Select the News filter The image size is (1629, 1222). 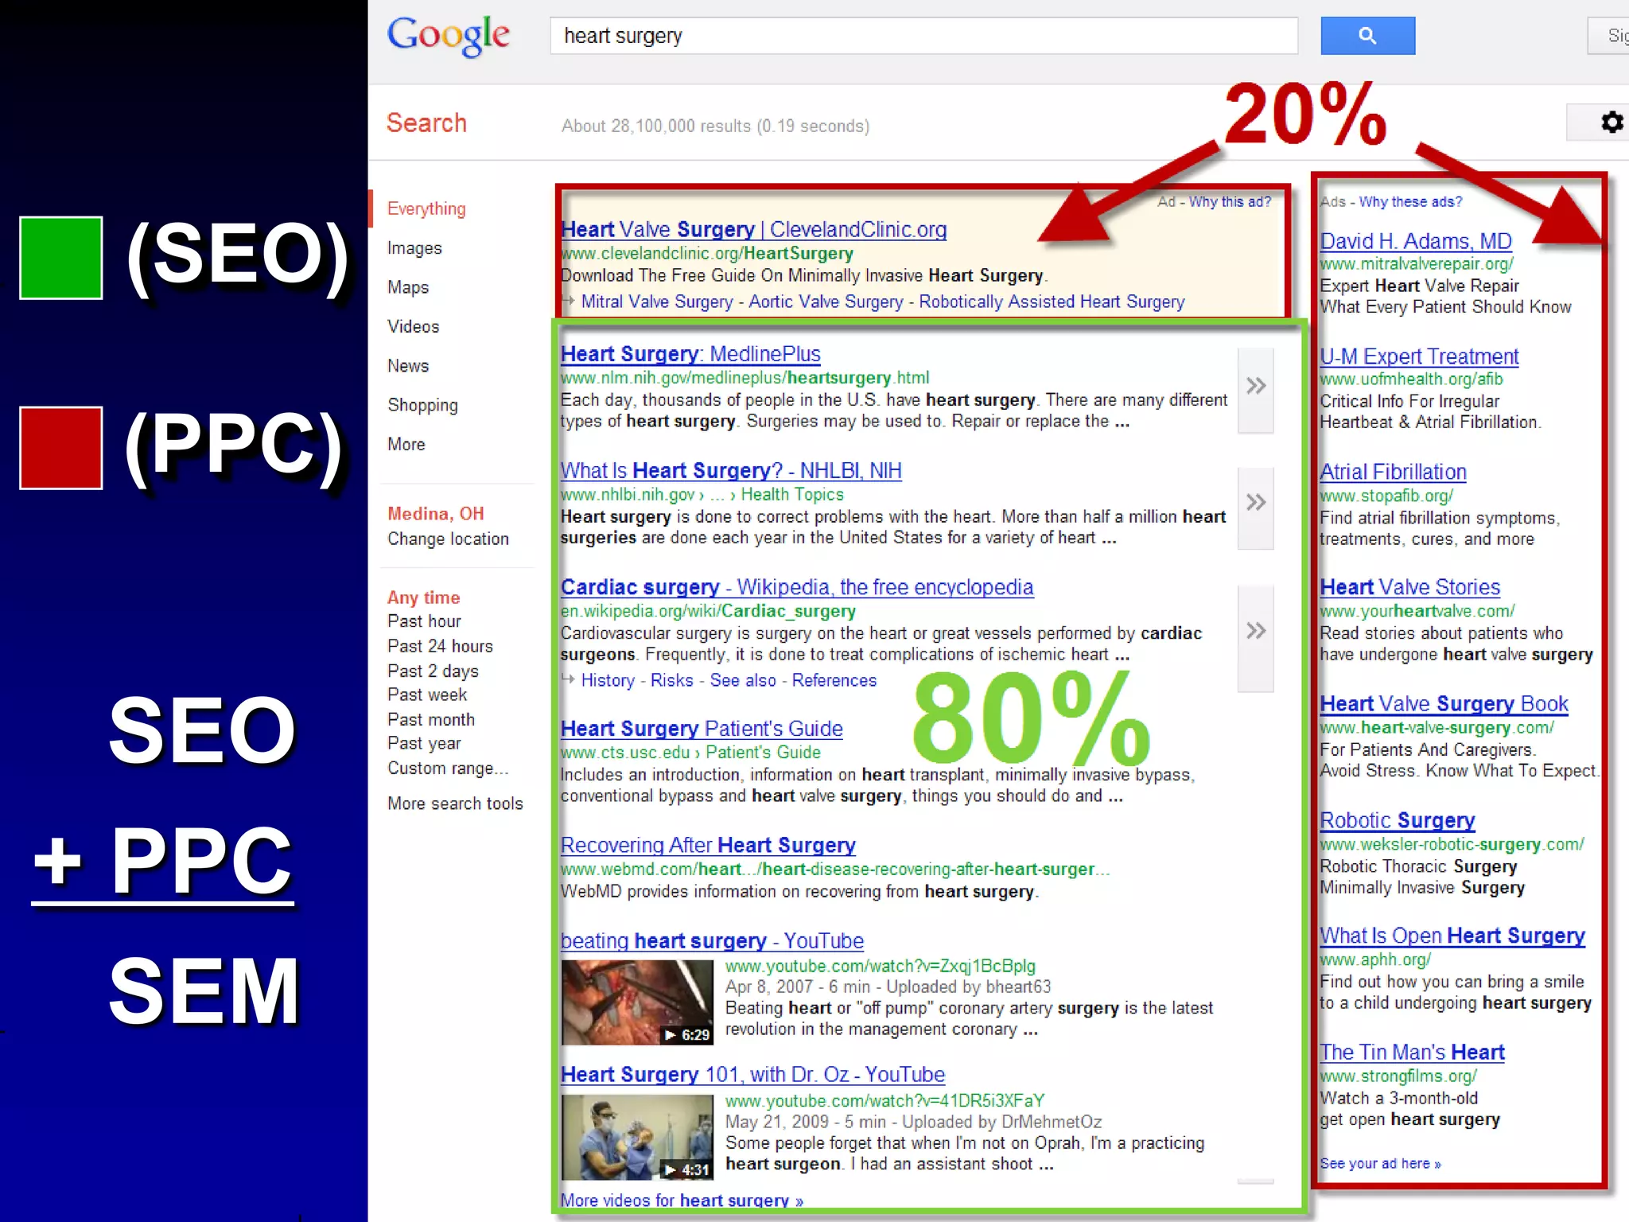point(408,366)
